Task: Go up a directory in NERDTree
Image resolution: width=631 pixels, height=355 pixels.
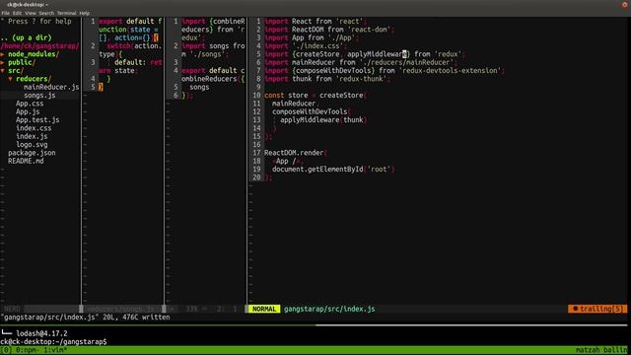Action: coord(27,37)
